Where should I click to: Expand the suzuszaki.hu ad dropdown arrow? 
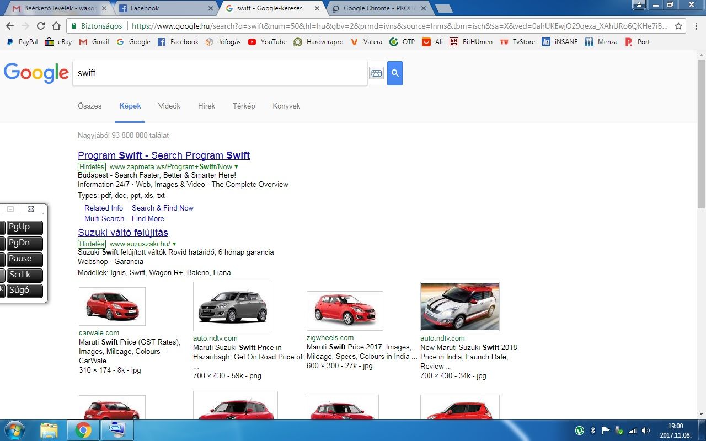[x=174, y=244]
